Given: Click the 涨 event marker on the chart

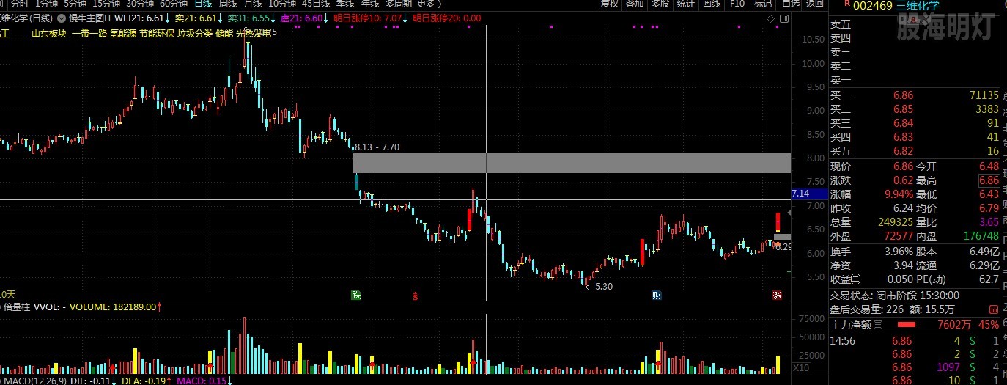Looking at the screenshot, I should point(777,296).
